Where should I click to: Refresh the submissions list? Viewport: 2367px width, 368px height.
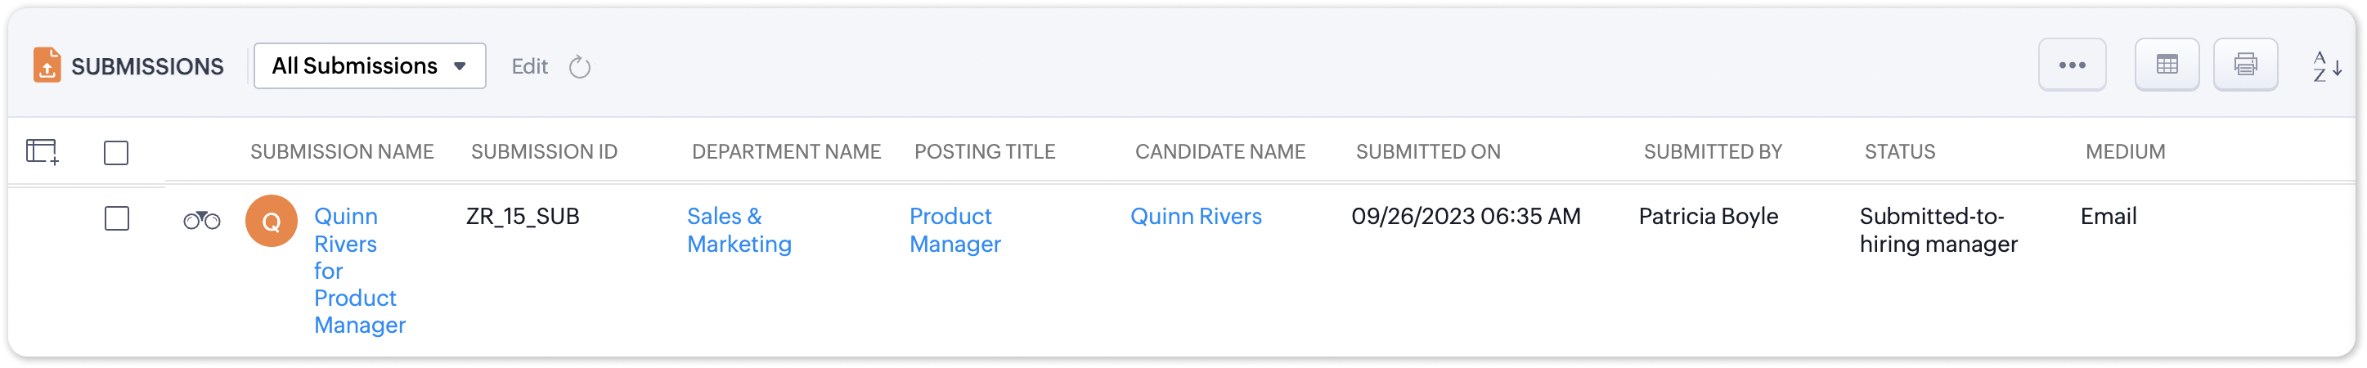tap(579, 67)
